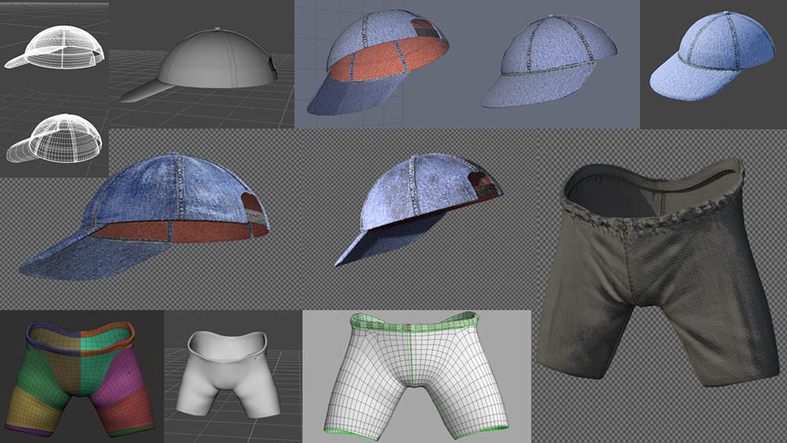
Task: Click the top white wireframe cap image
Action: 54,48
